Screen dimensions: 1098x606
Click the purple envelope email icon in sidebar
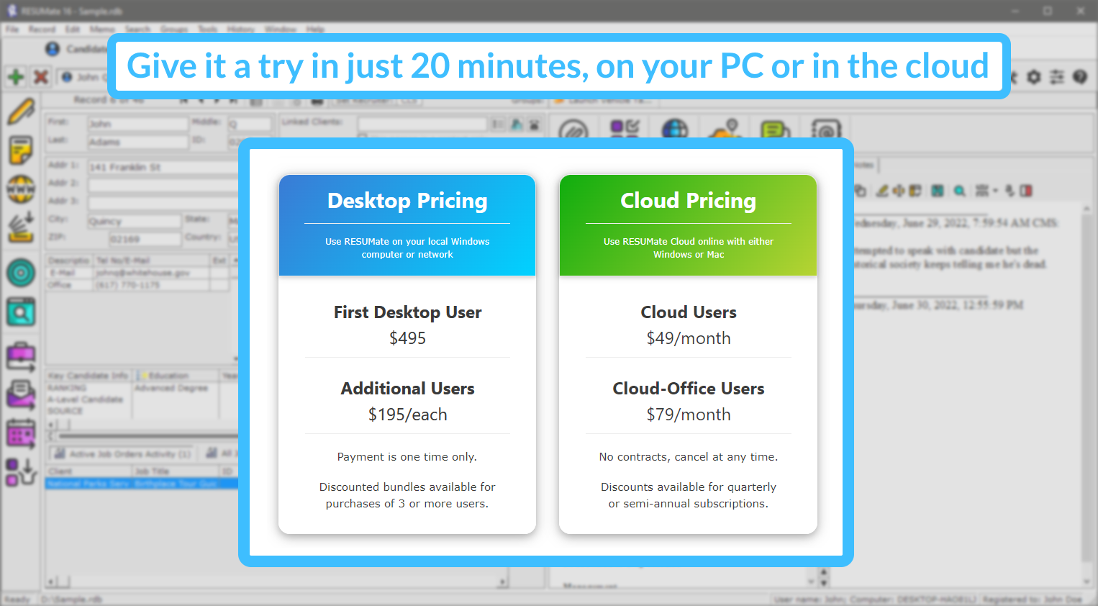[21, 394]
